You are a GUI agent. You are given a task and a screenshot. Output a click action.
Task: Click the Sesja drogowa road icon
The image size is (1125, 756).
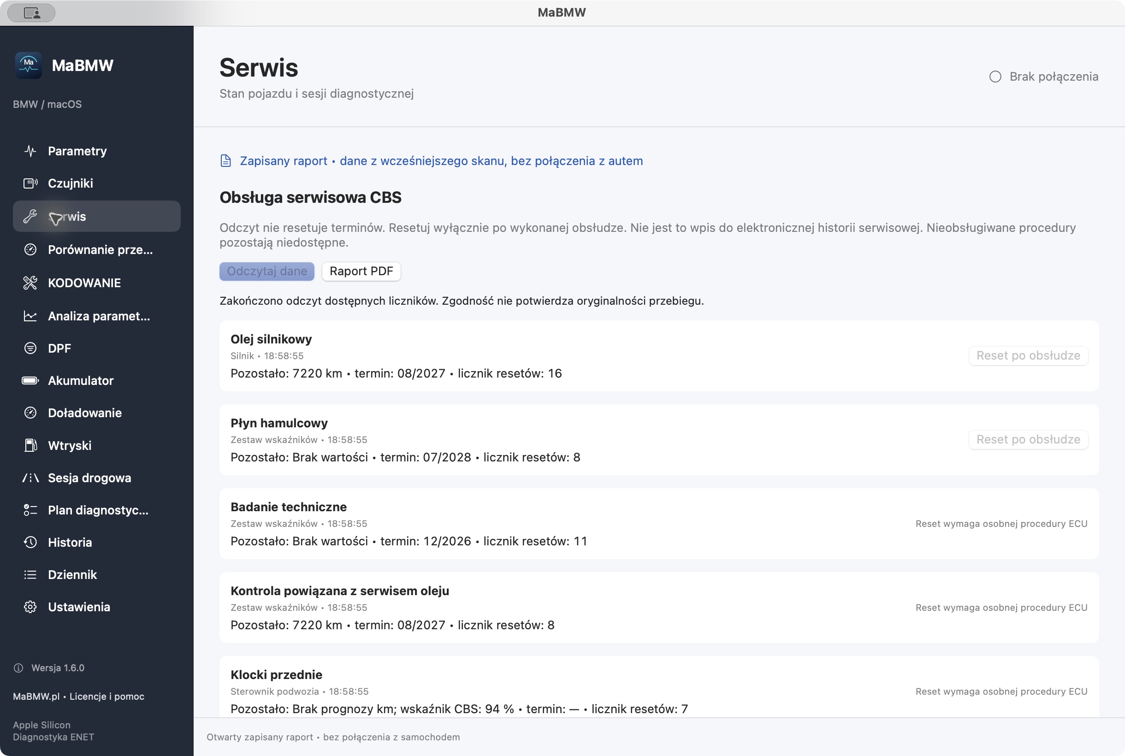pos(30,477)
